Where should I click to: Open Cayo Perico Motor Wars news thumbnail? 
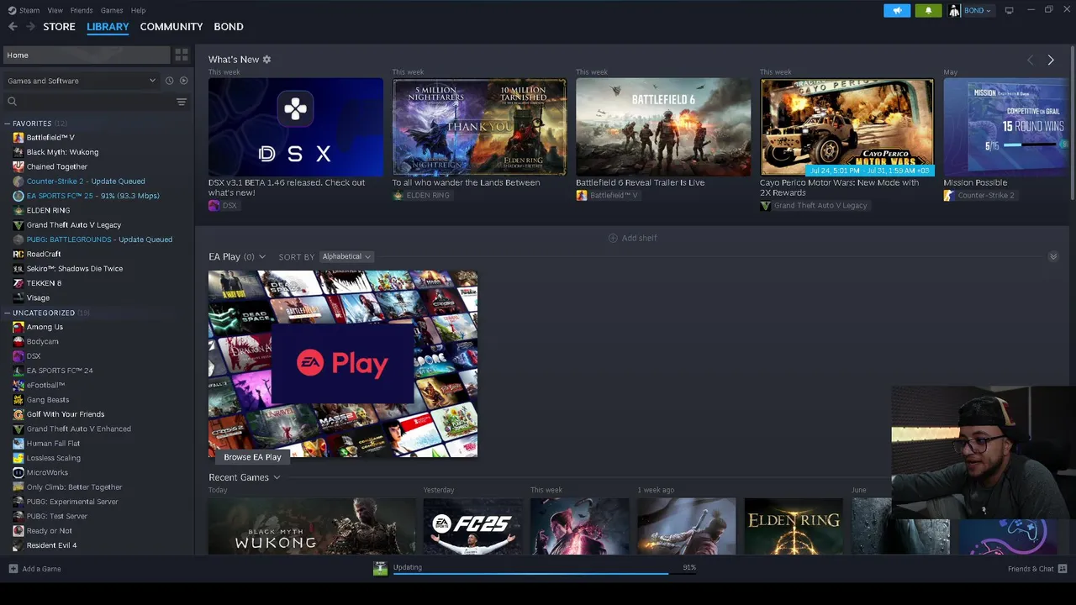847,127
